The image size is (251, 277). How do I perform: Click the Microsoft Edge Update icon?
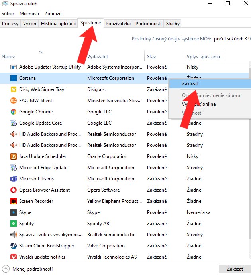point(14,168)
